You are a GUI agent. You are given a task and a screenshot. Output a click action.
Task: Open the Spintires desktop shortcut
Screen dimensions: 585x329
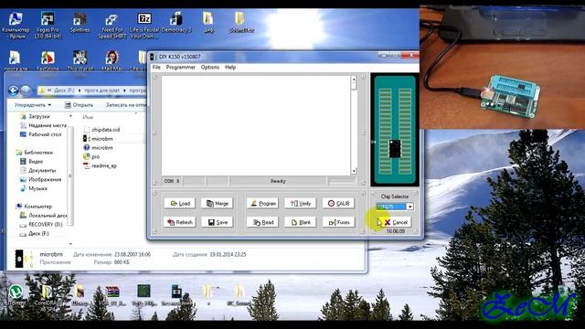(x=80, y=22)
